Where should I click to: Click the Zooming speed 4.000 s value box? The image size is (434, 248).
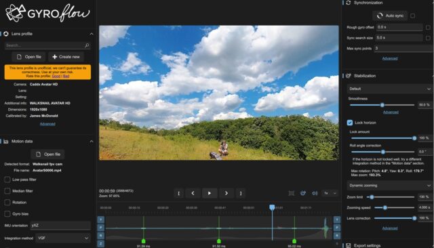[x=425, y=207]
